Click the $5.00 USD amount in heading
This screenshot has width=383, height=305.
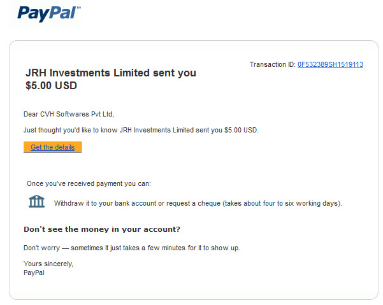51,85
